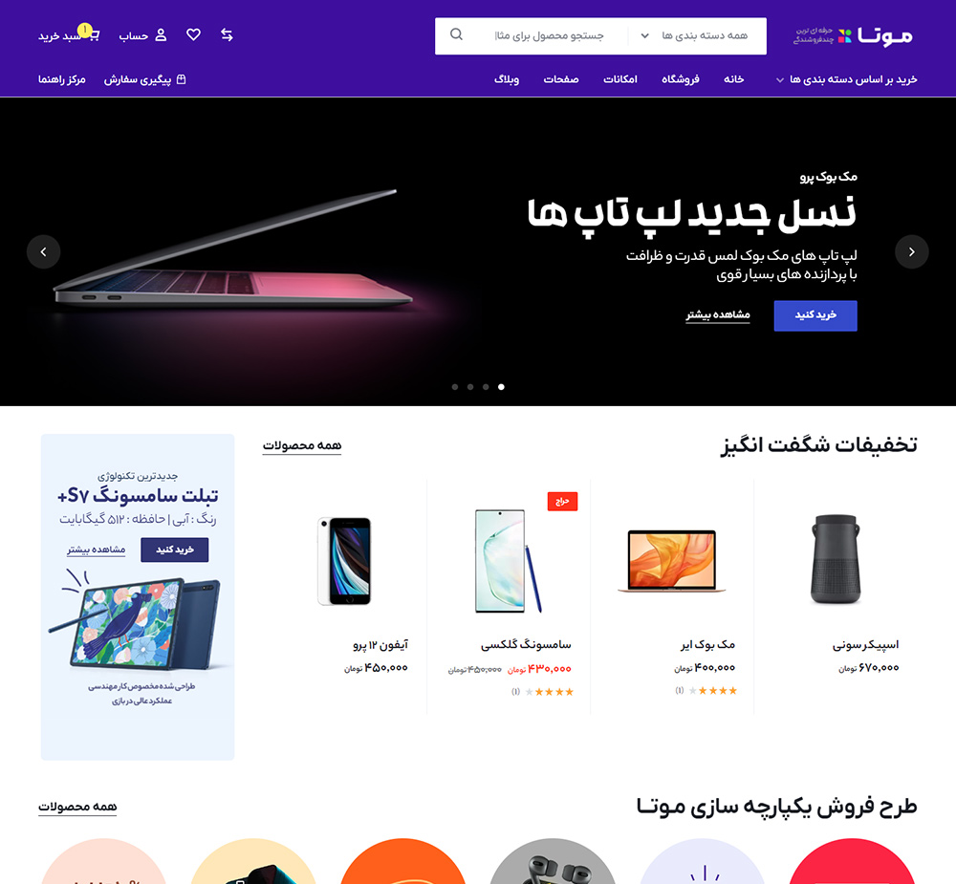The image size is (956, 884).
Task: Select the active fourth slider dot
Action: coord(501,387)
